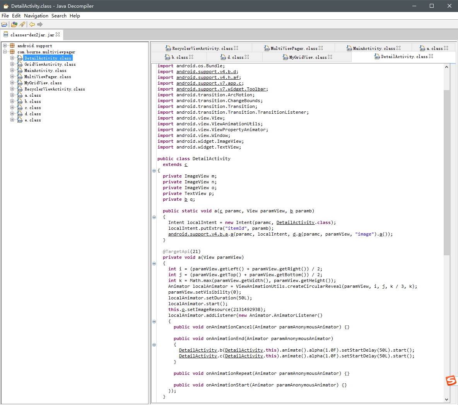Close the MultiViewPager.class editor tab
The height and width of the screenshot is (405, 458).
(x=321, y=48)
